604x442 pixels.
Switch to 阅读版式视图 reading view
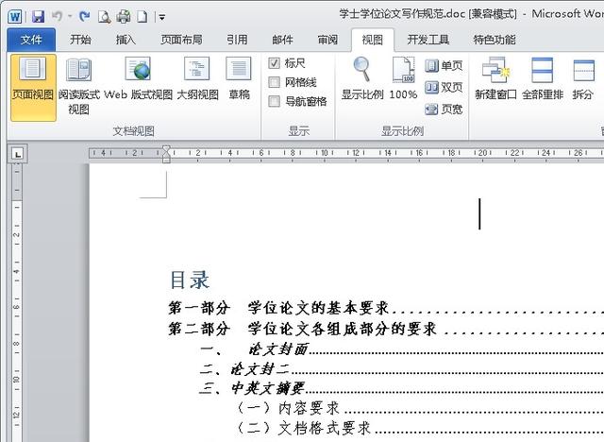point(79,86)
